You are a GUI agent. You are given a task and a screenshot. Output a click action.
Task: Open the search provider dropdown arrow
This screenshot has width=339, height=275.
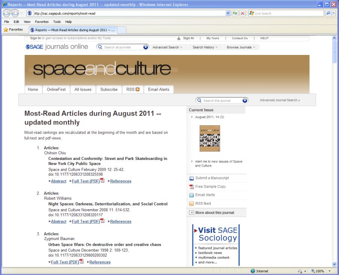333,13
